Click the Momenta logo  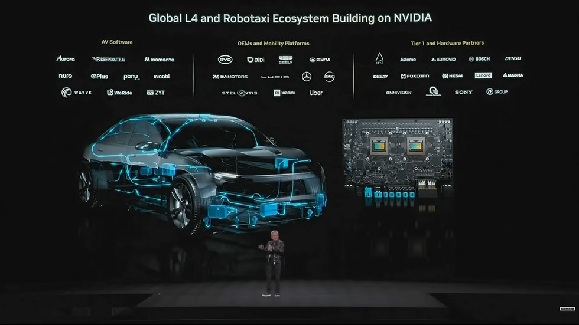[159, 60]
